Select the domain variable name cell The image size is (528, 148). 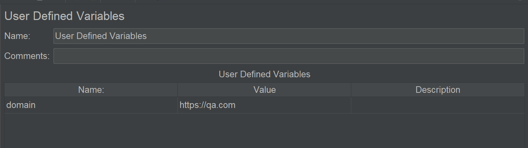point(91,105)
